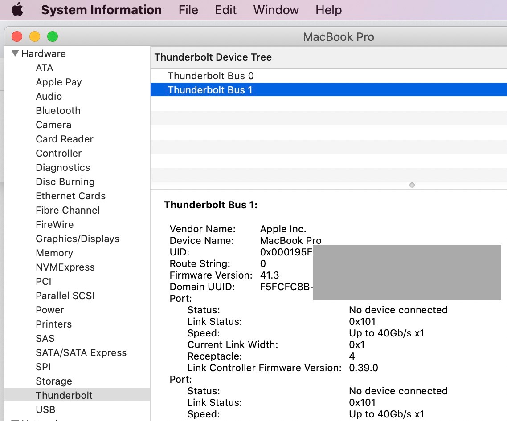Open the Window menu
The height and width of the screenshot is (421, 507).
(x=275, y=10)
